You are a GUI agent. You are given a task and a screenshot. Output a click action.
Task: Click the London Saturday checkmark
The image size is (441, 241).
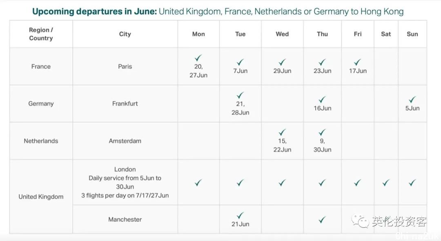(x=385, y=183)
